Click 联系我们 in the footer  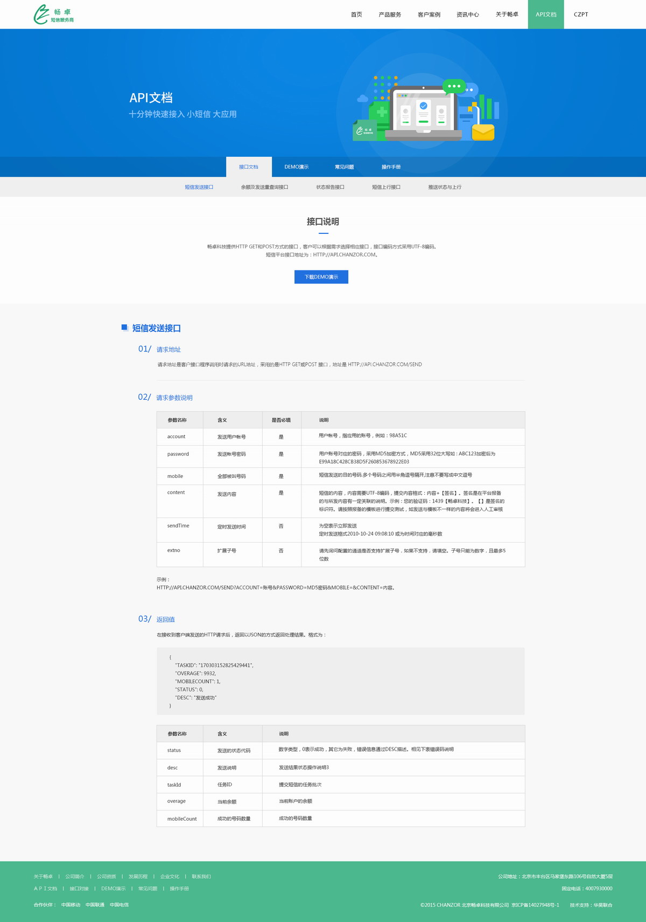(x=201, y=877)
